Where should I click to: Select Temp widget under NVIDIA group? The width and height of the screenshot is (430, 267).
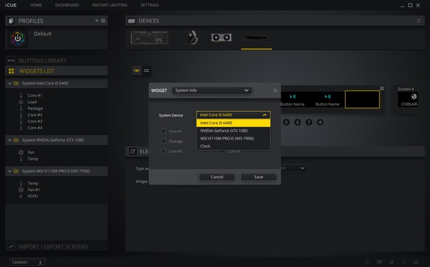(33, 159)
